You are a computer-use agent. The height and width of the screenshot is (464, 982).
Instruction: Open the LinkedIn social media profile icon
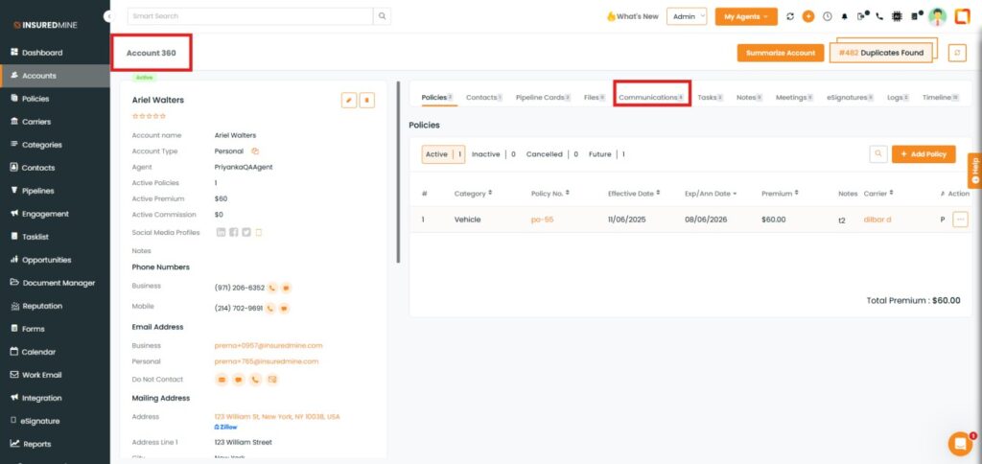click(222, 232)
